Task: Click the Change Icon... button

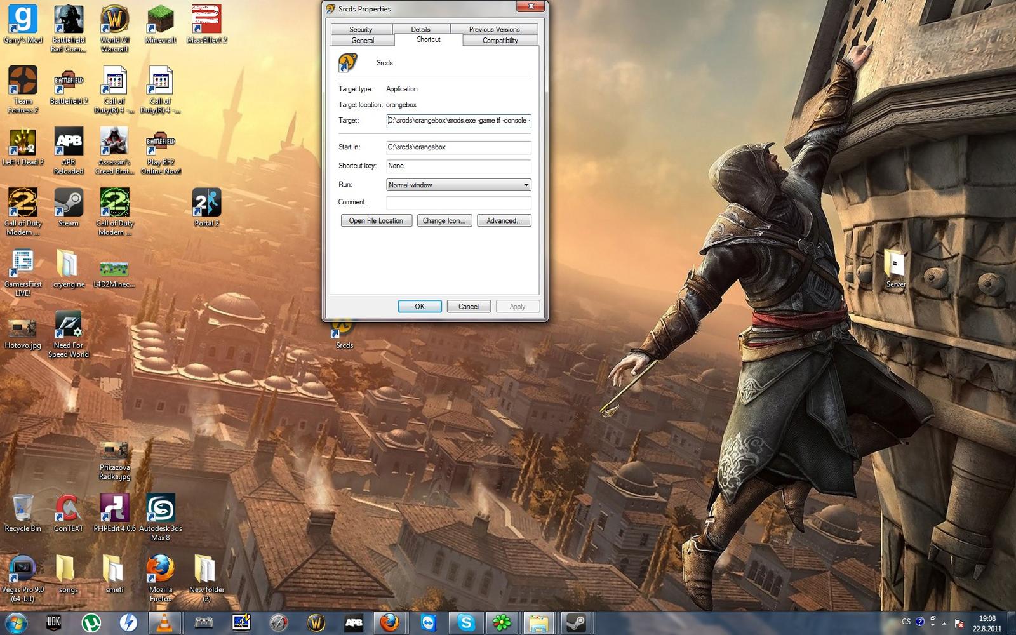Action: (444, 221)
